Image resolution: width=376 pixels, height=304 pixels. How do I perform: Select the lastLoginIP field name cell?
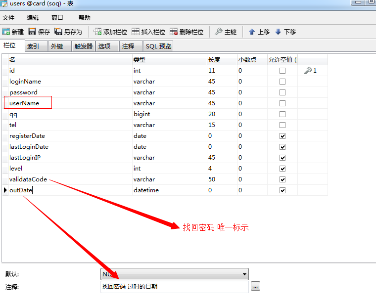click(x=70, y=158)
